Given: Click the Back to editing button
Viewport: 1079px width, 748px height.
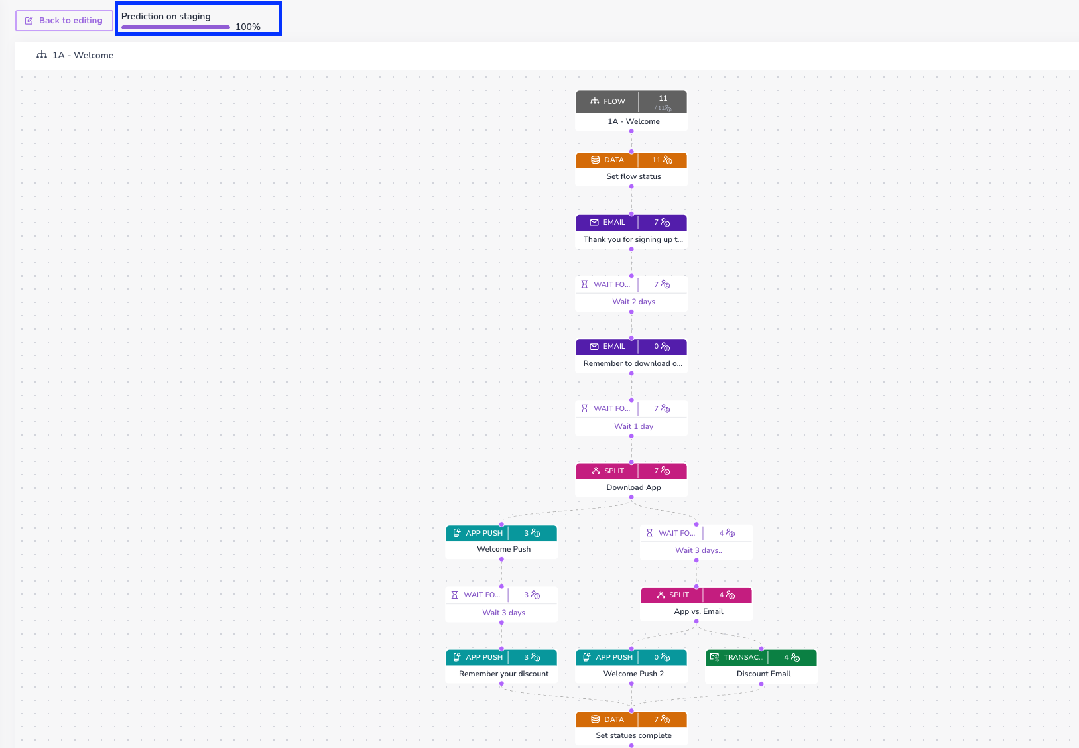Looking at the screenshot, I should [x=64, y=21].
